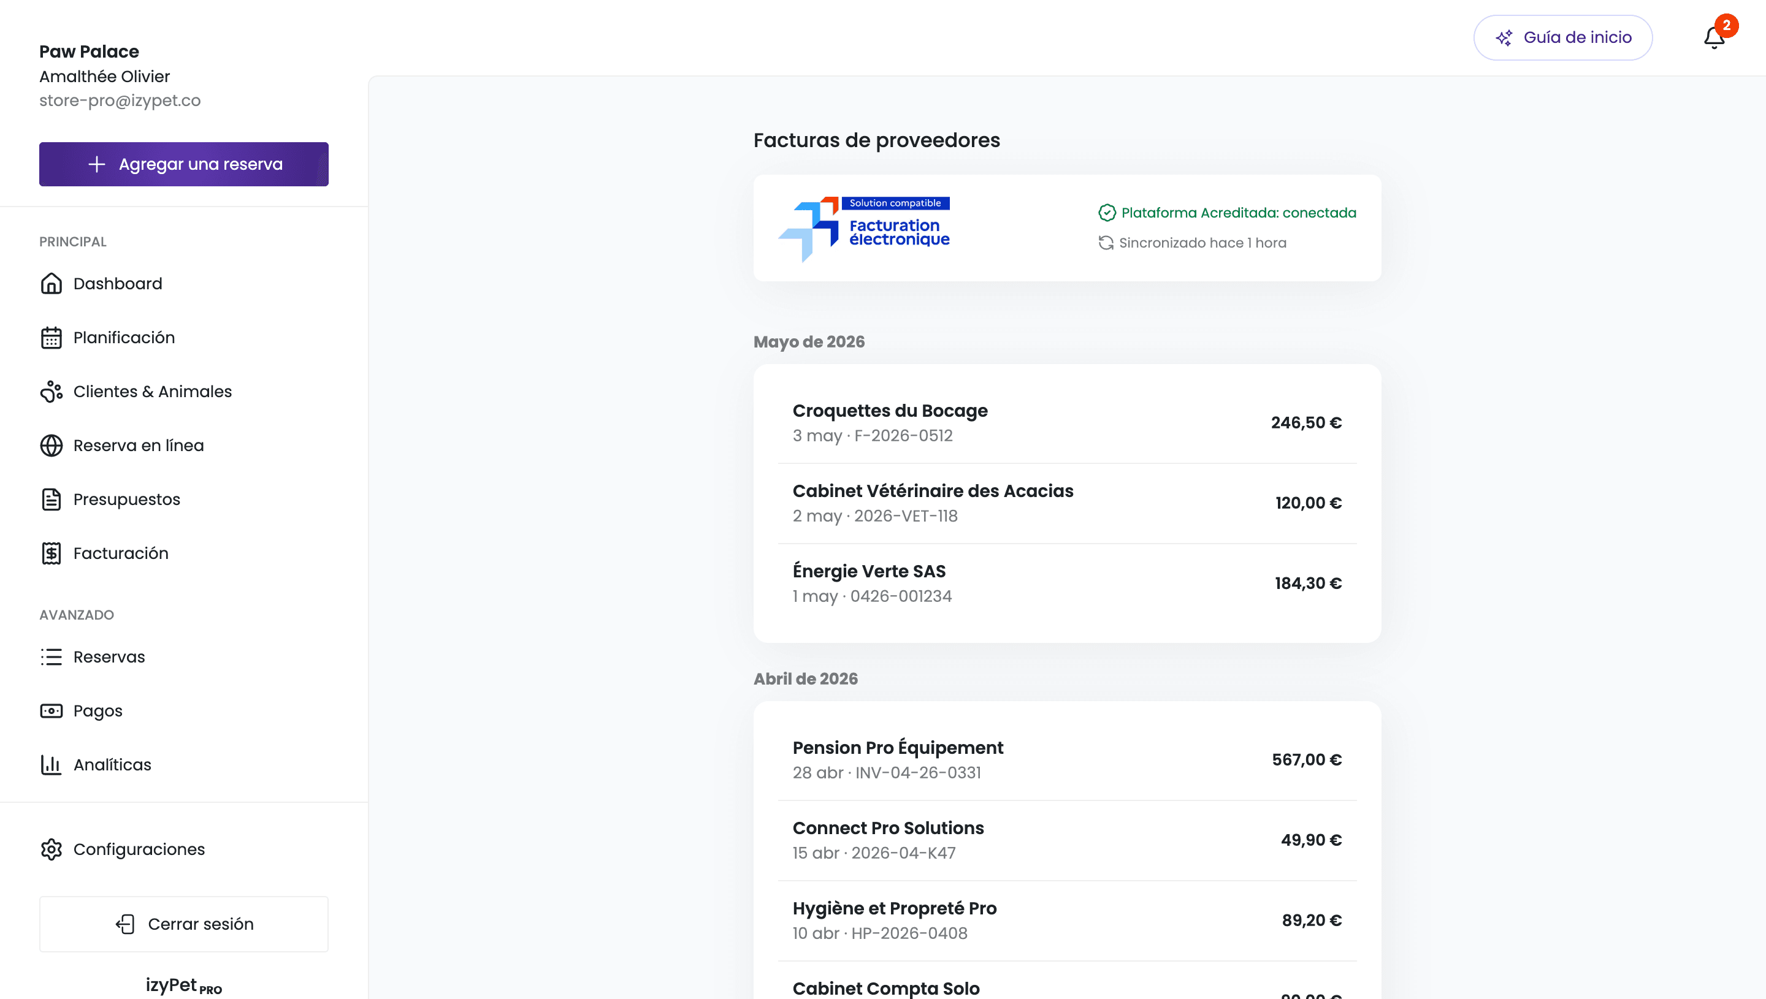
Task: Open the Connect Pro Solutions invoice
Action: click(1068, 840)
